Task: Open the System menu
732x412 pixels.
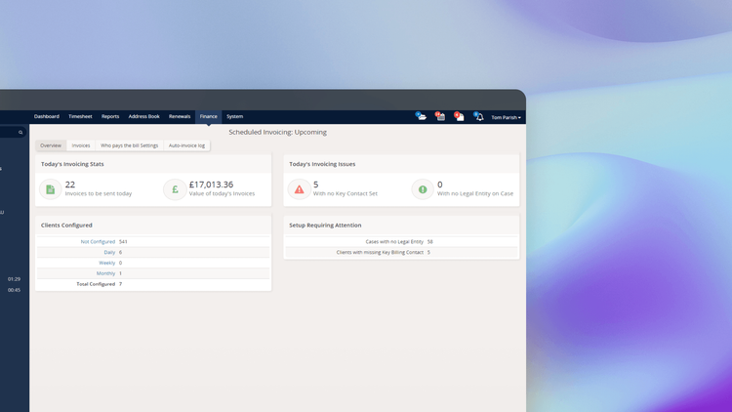Action: click(x=235, y=117)
